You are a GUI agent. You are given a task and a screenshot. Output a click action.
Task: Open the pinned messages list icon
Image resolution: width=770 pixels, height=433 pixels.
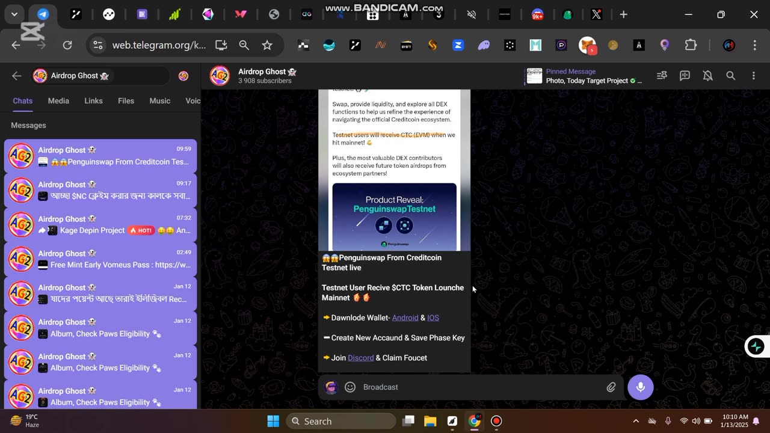click(662, 76)
